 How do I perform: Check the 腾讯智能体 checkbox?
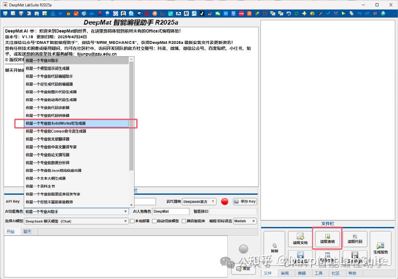[x=184, y=221]
